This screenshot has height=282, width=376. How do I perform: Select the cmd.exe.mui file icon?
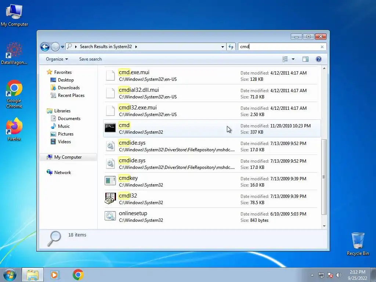coord(110,75)
